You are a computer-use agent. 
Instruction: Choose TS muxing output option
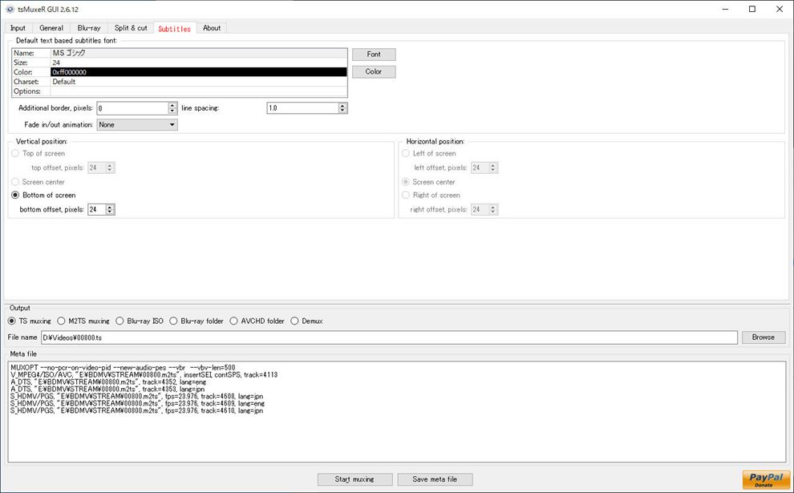[x=13, y=321]
